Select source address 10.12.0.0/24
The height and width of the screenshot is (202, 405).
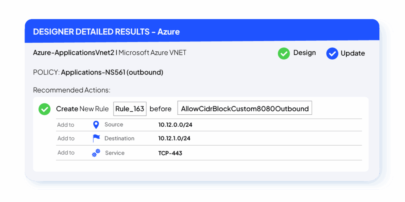[175, 125]
